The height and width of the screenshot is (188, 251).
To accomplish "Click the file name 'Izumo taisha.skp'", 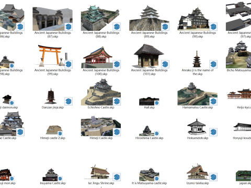I will 198,183.
